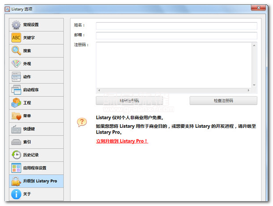The height and width of the screenshot is (206, 273).
Task: Switch to the 快捷键 page
Action: (36, 129)
